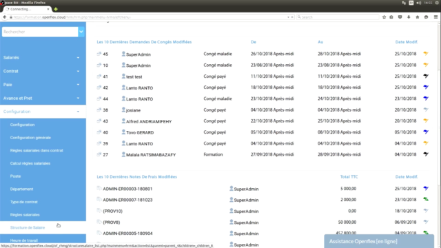Viewport: 441px width, 248px height.
Task: Open Assistance Openflex chat widget
Action: [x=379, y=241]
